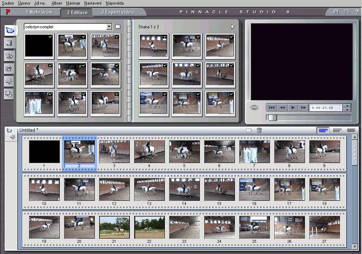Switch to timeline view
The width and height of the screenshot is (362, 254).
pos(337,130)
